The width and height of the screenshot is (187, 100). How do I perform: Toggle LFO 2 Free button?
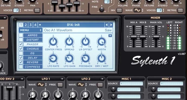coord(100,85)
